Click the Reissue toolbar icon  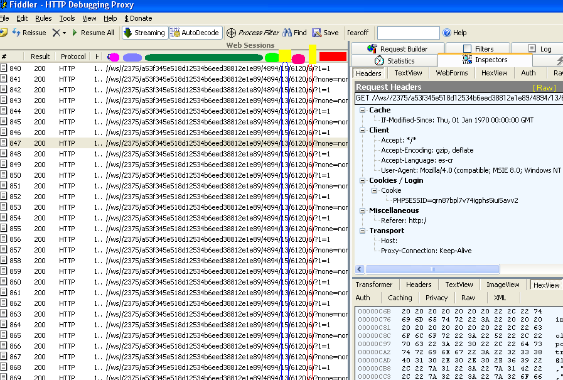point(16,33)
